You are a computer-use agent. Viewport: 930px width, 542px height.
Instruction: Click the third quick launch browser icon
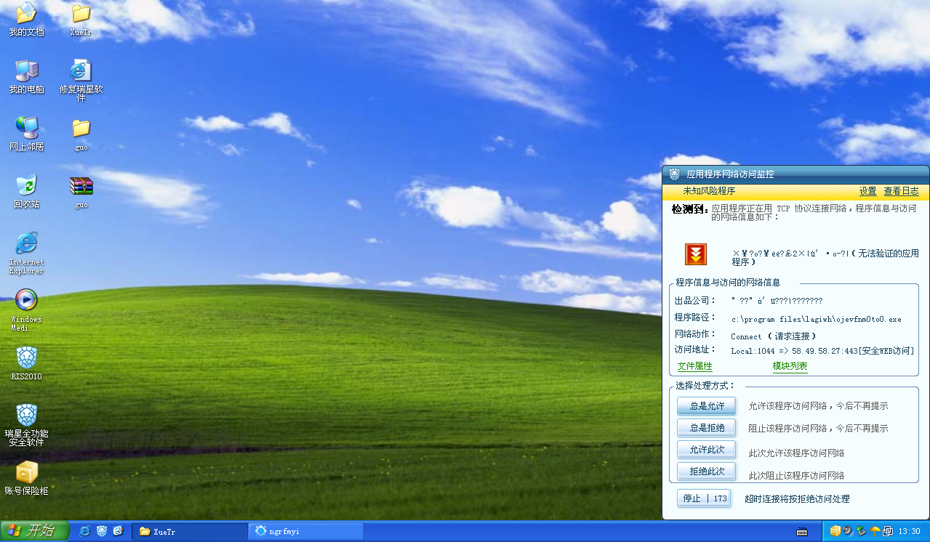tap(118, 531)
